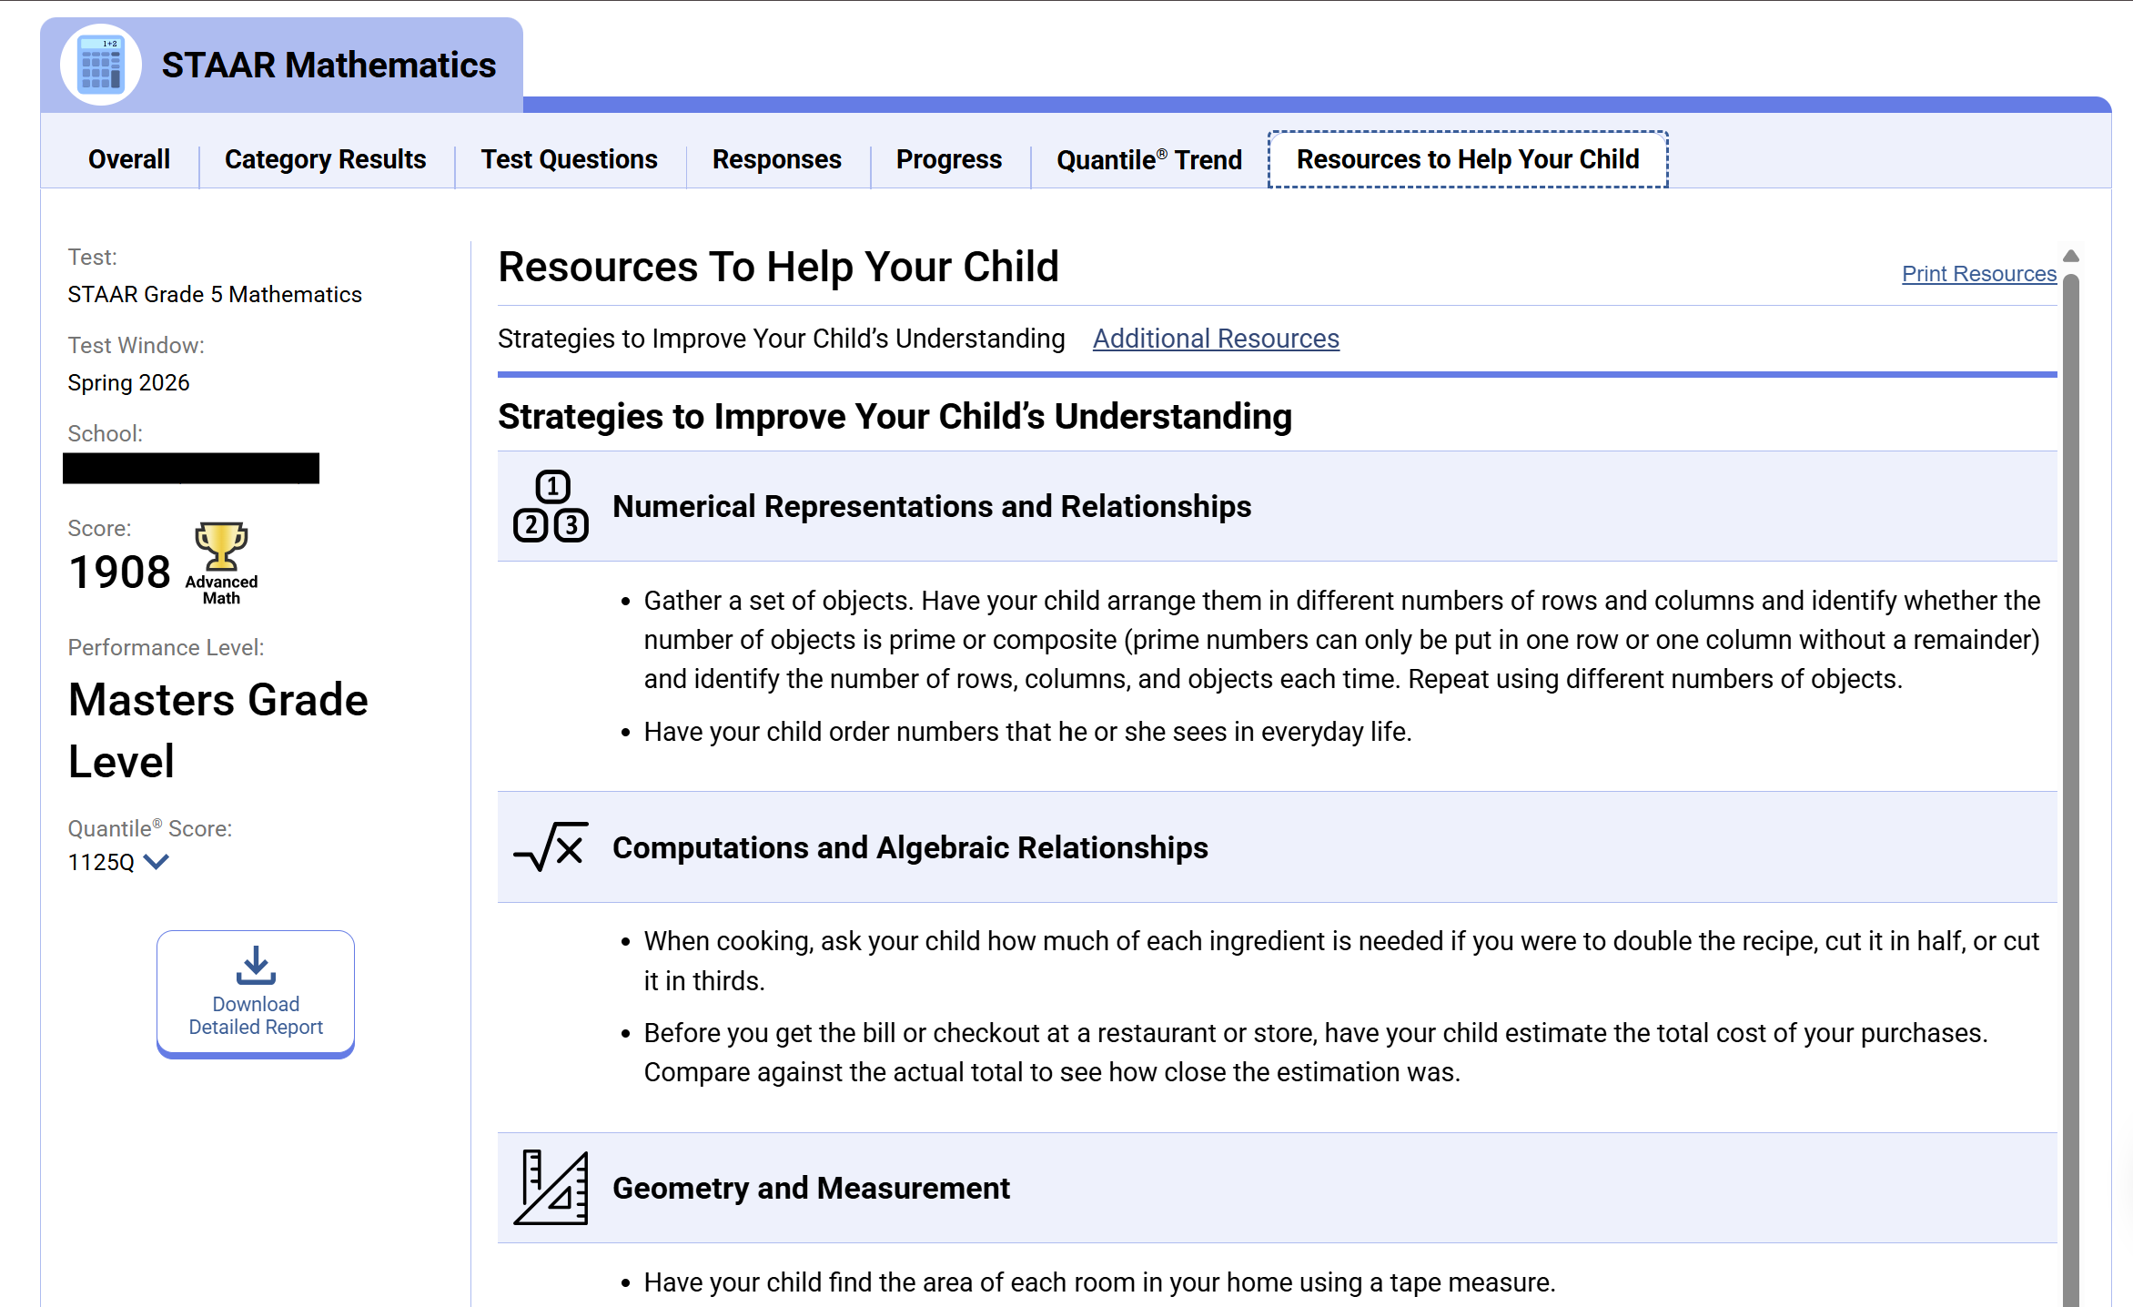Expand the Quantile Score chevron
Image resolution: width=2133 pixels, height=1307 pixels.
(157, 862)
